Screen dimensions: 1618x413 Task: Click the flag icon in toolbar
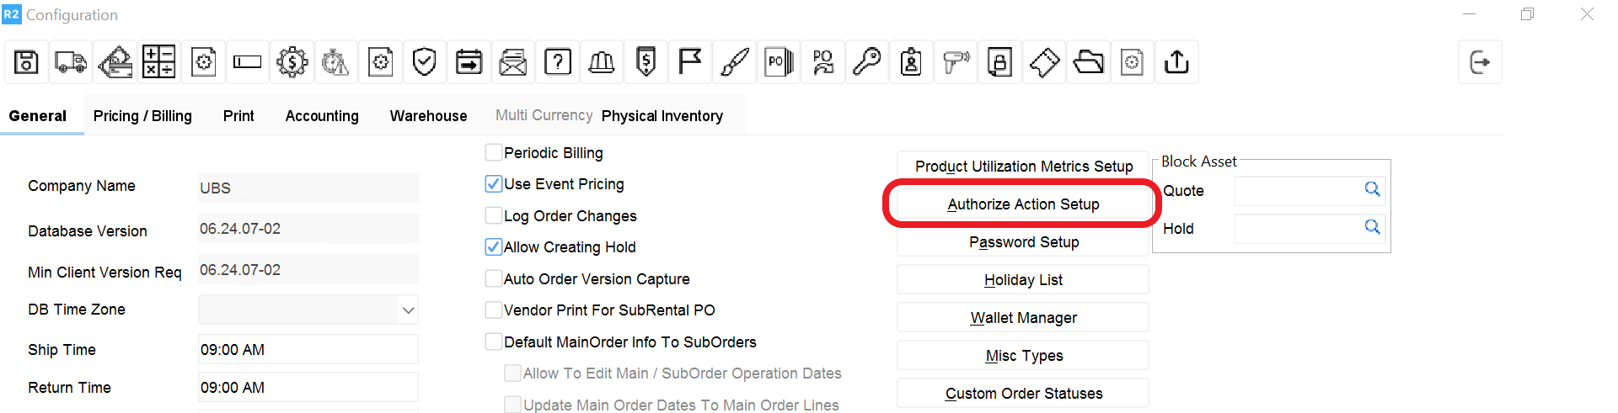690,62
